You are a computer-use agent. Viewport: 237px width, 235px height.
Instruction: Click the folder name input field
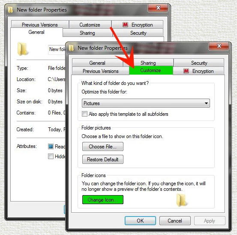(x=57, y=49)
